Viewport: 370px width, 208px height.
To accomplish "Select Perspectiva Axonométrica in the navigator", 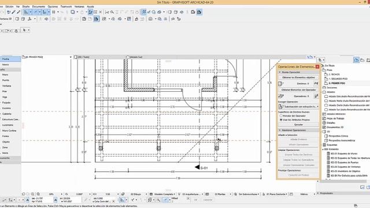I will [342, 140].
